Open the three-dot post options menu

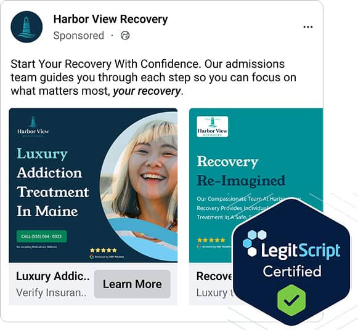(x=307, y=27)
